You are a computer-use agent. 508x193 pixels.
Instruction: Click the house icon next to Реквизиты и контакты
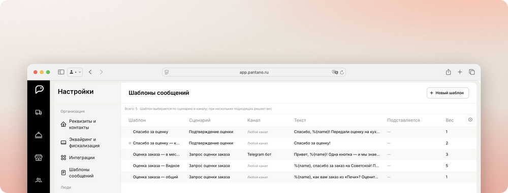point(63,125)
